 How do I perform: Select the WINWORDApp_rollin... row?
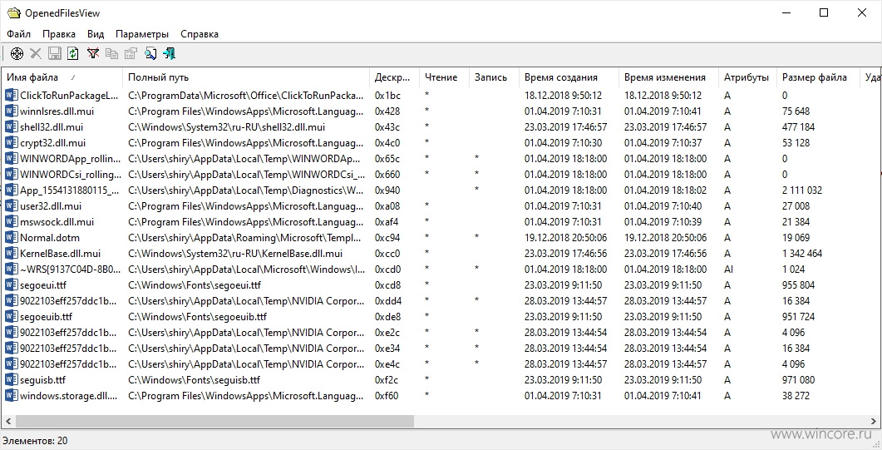441,158
